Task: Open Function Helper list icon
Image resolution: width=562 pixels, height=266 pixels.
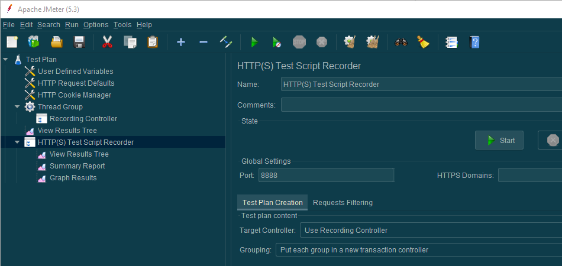Action: pos(451,42)
